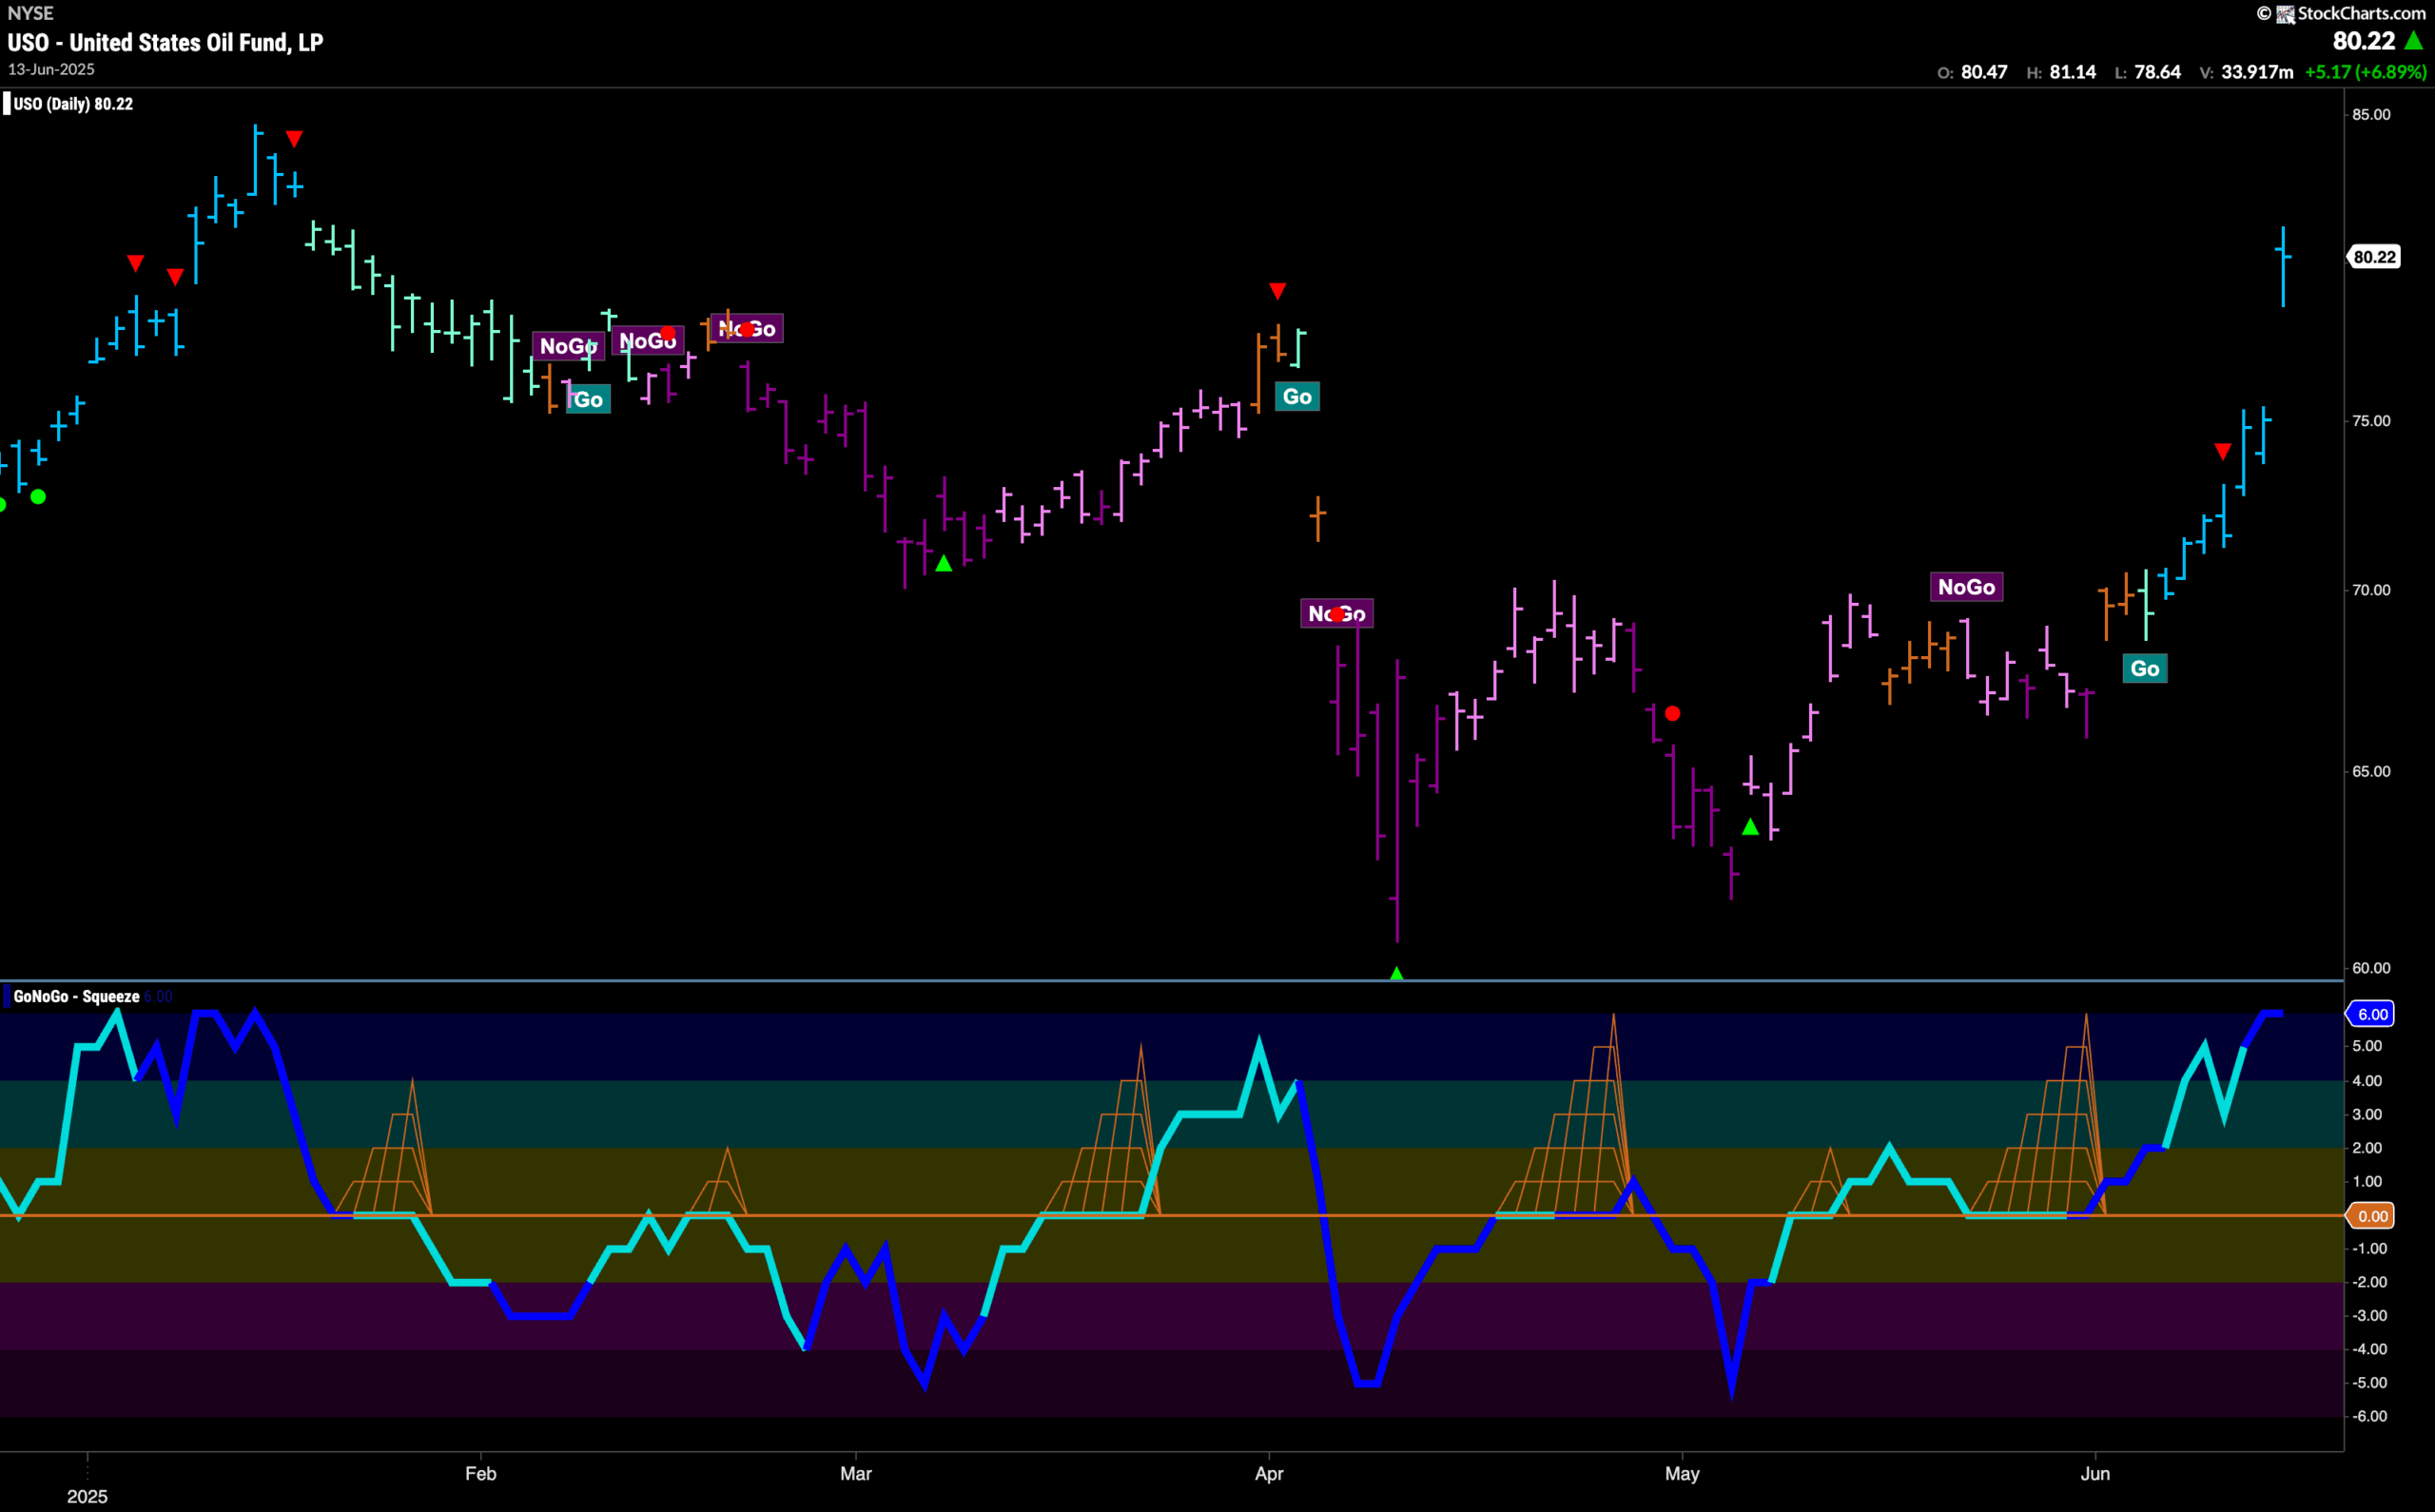The image size is (2435, 1512).
Task: Click the open value 80.47
Action: 1984,72
